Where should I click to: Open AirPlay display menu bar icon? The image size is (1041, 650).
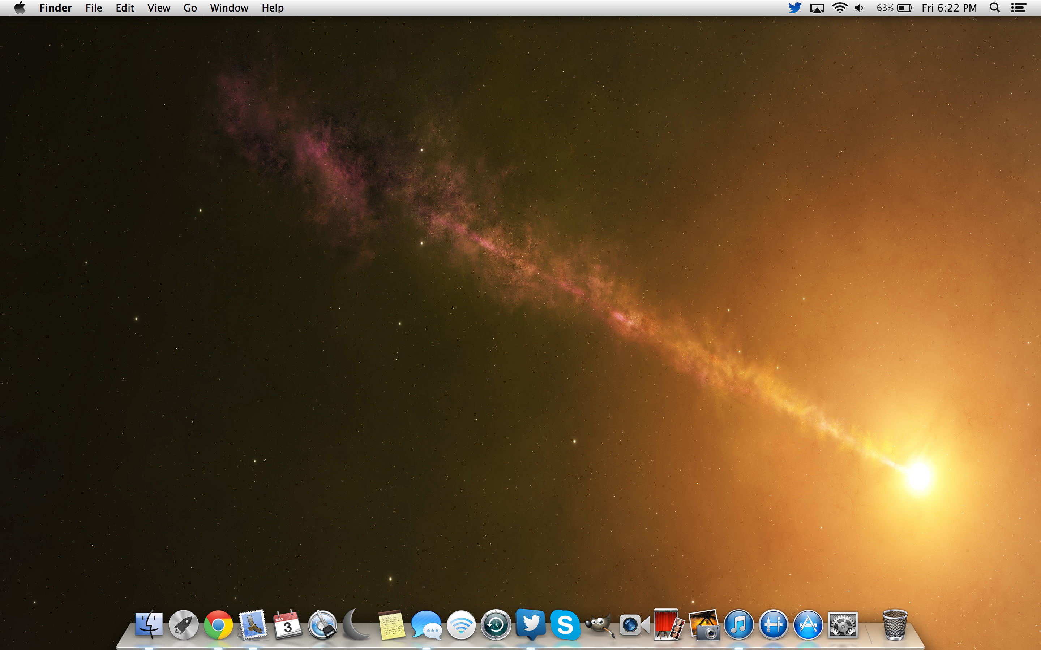817,8
